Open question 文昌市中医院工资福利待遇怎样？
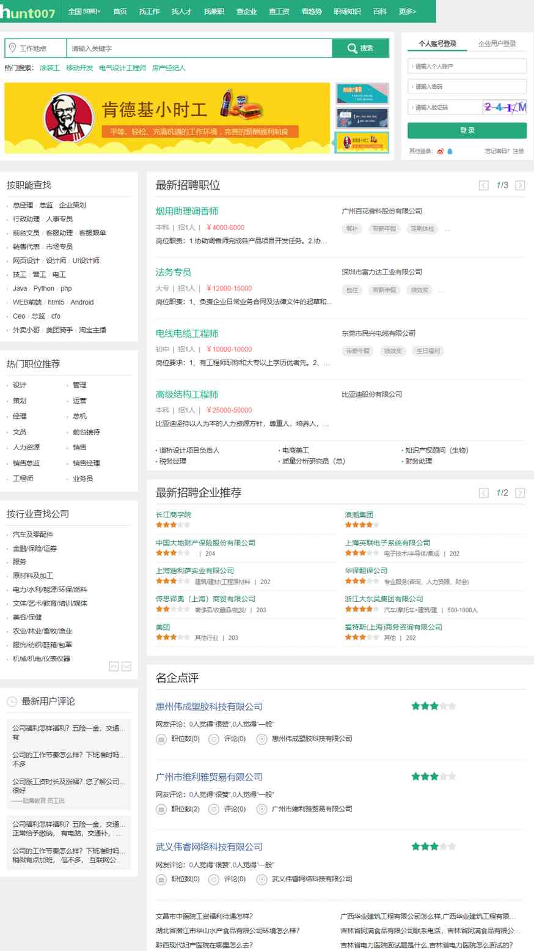 (204, 916)
